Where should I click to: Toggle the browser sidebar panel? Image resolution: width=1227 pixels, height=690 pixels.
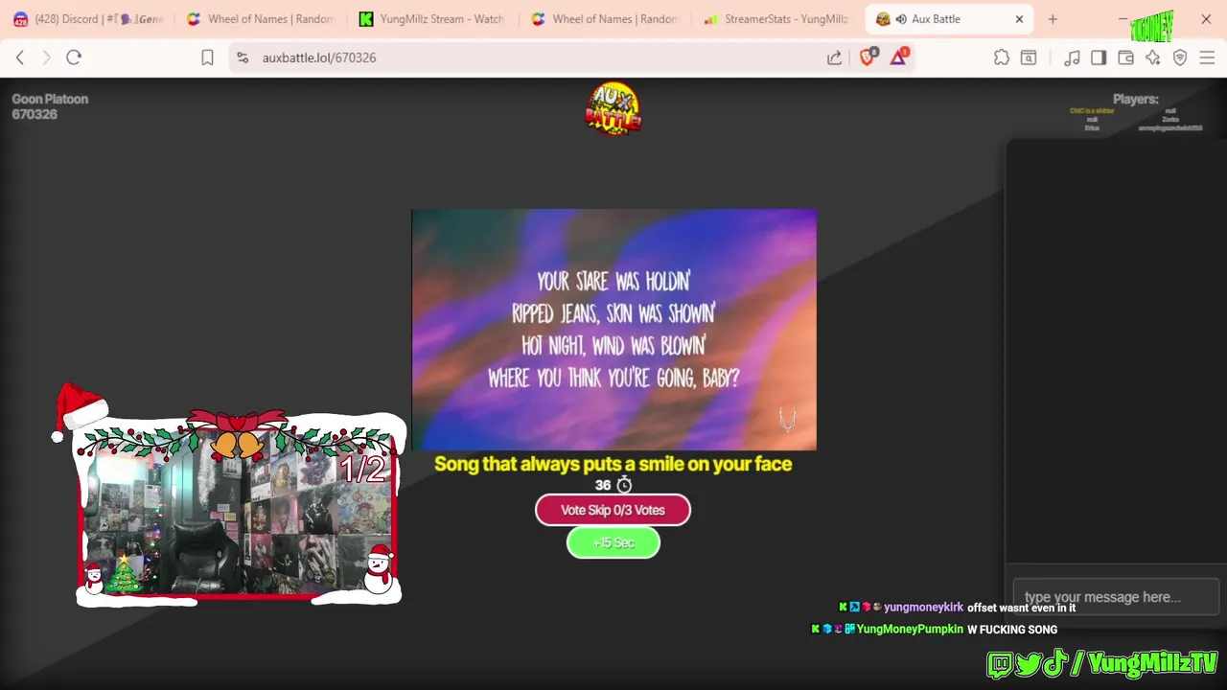coord(1099,57)
